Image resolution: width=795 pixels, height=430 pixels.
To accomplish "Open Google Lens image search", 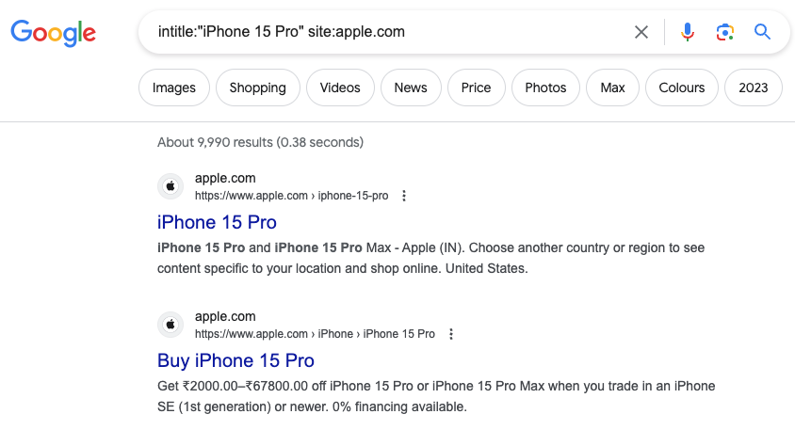I will (x=724, y=32).
